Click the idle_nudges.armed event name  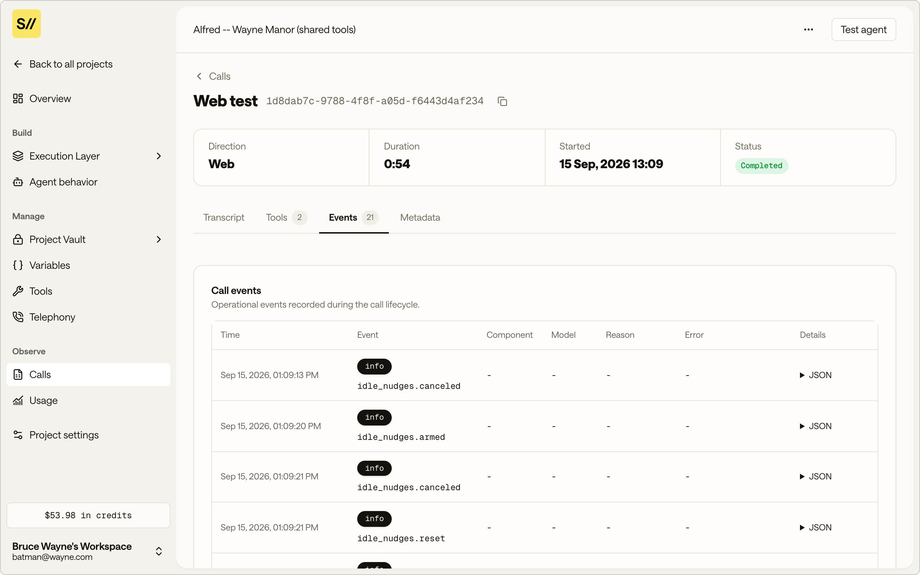pos(401,437)
